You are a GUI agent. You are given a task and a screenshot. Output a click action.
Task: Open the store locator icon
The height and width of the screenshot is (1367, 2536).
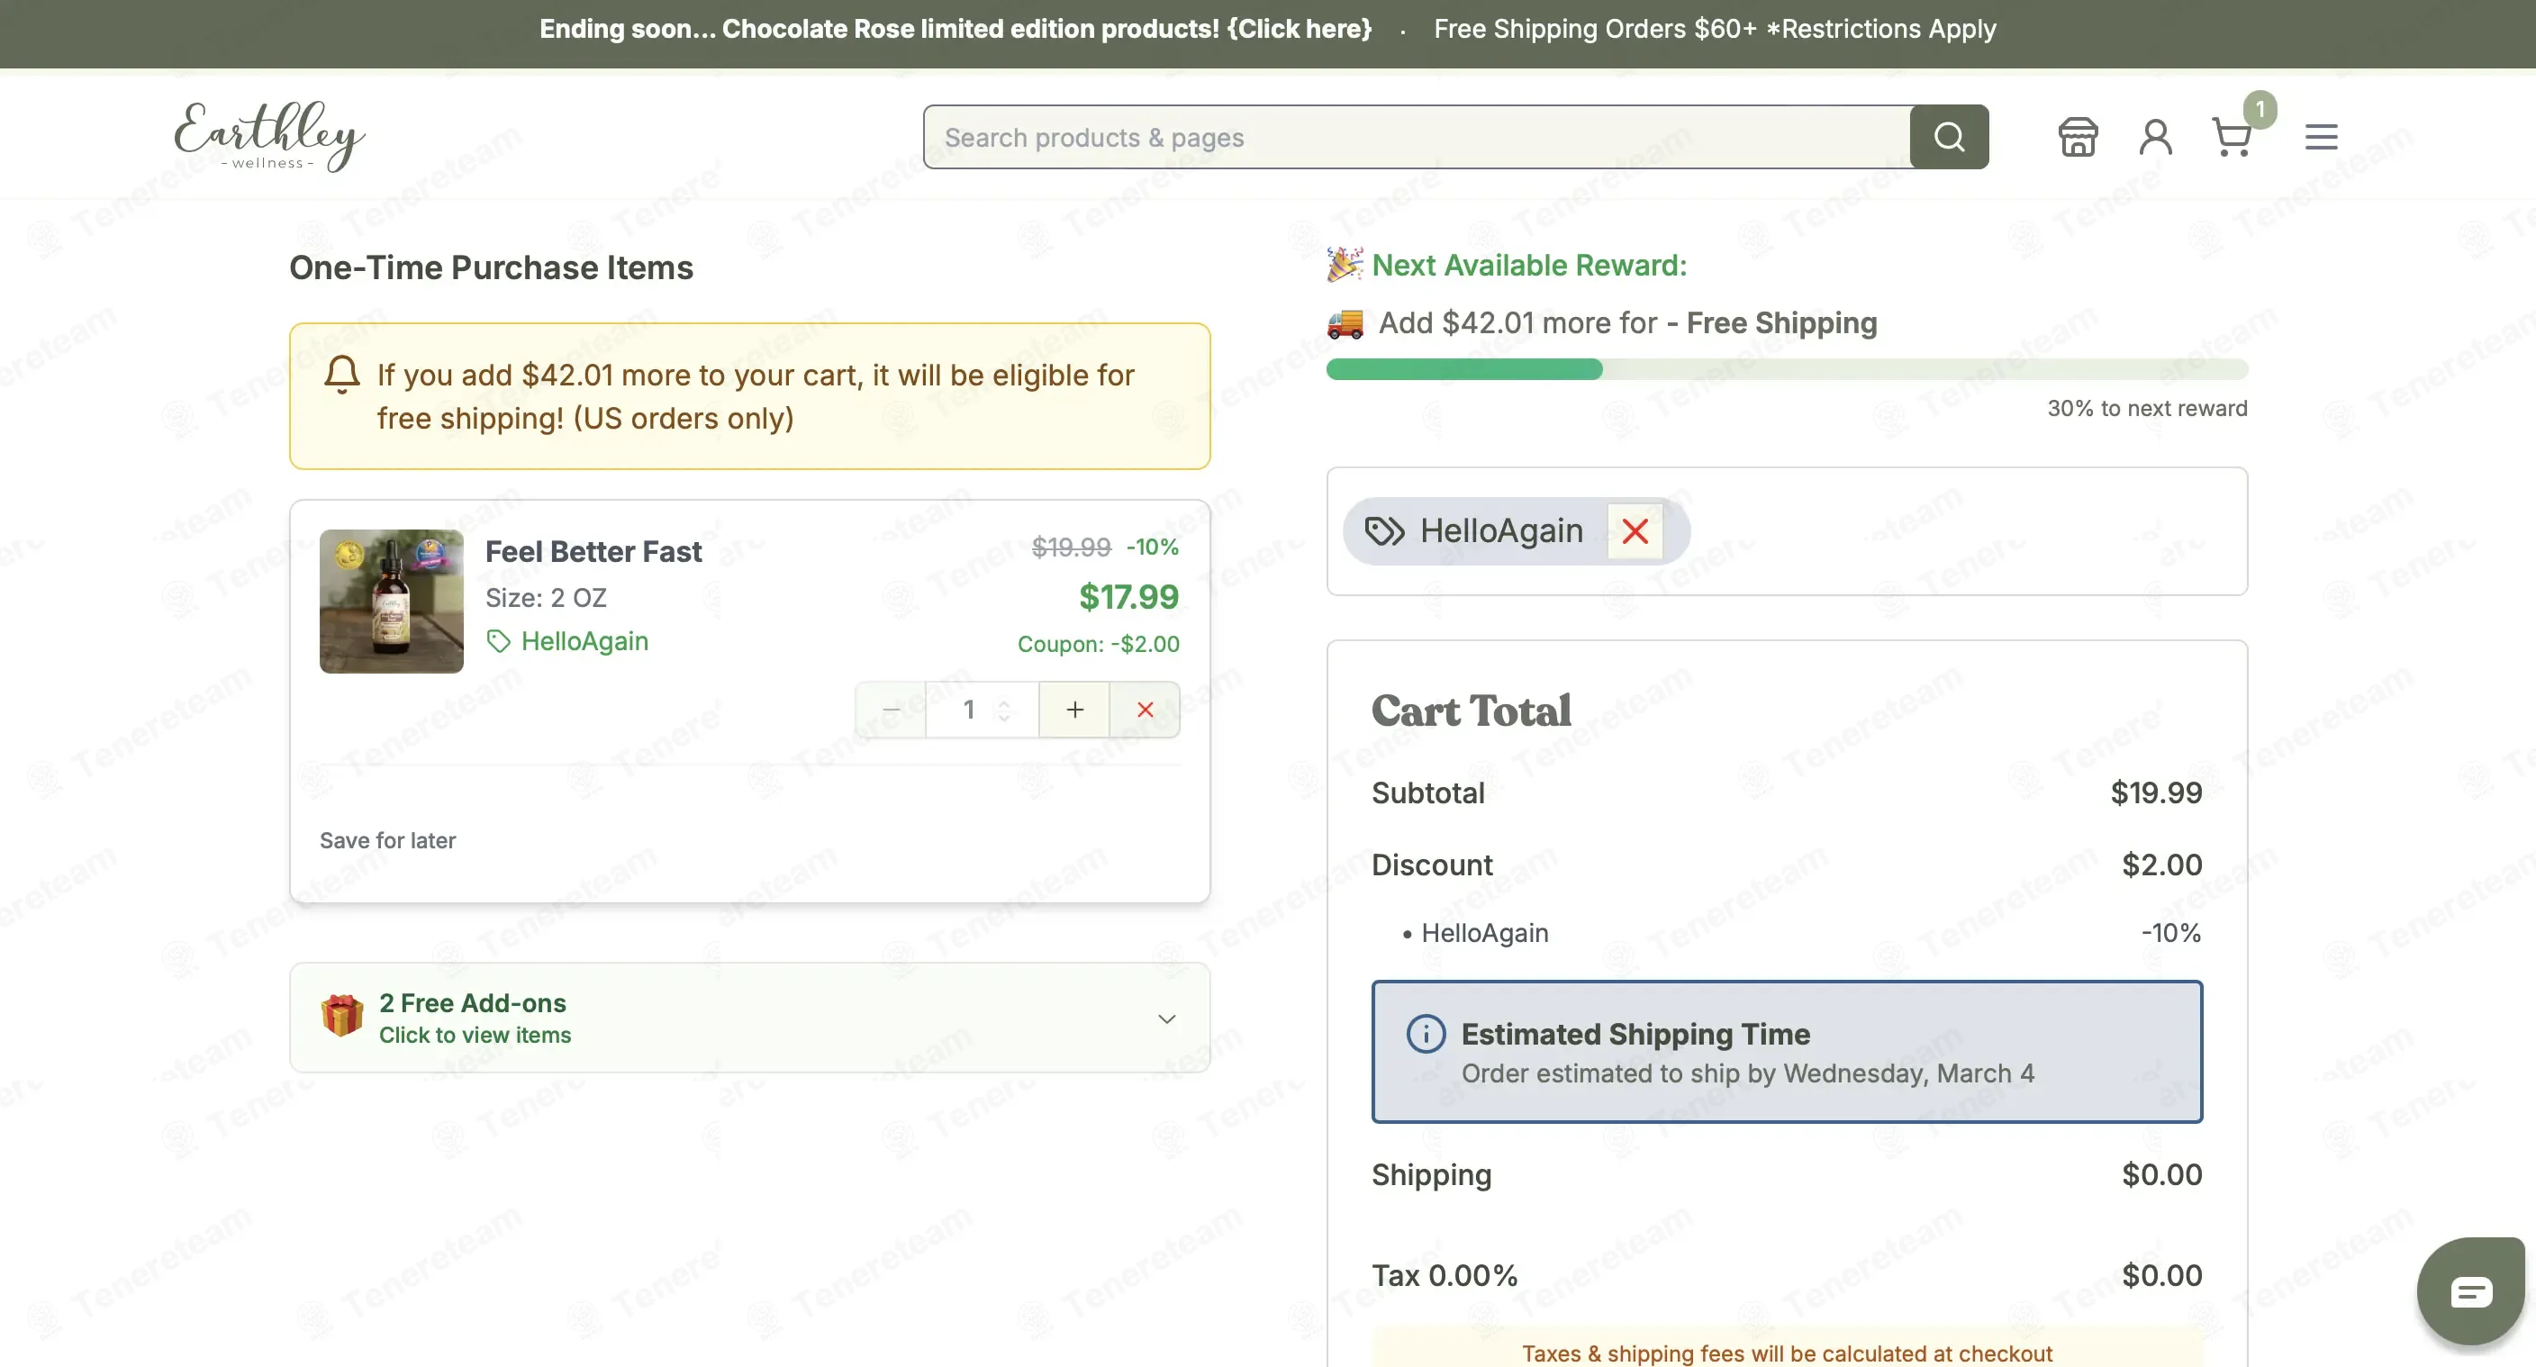[x=2078, y=137]
